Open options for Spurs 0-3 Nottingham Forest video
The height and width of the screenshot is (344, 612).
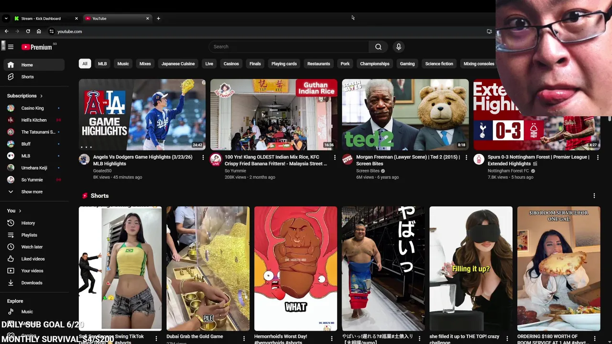598,158
